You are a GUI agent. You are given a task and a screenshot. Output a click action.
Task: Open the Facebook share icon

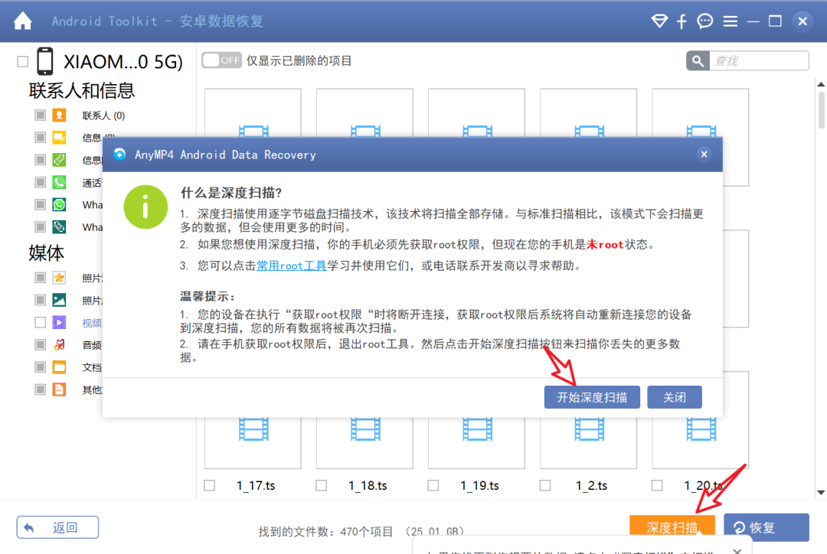(682, 21)
